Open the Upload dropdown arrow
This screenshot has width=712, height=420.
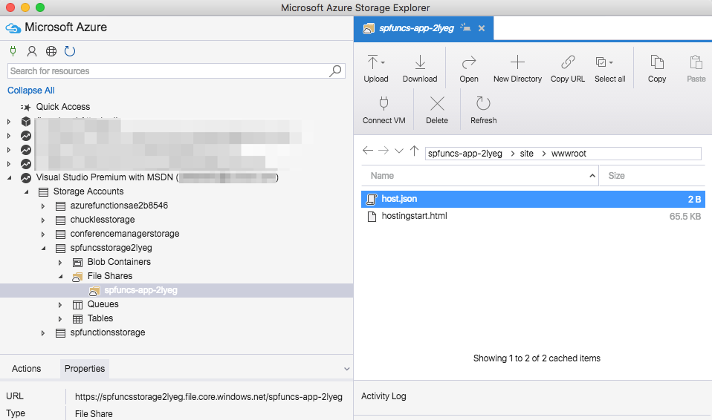[x=383, y=62]
